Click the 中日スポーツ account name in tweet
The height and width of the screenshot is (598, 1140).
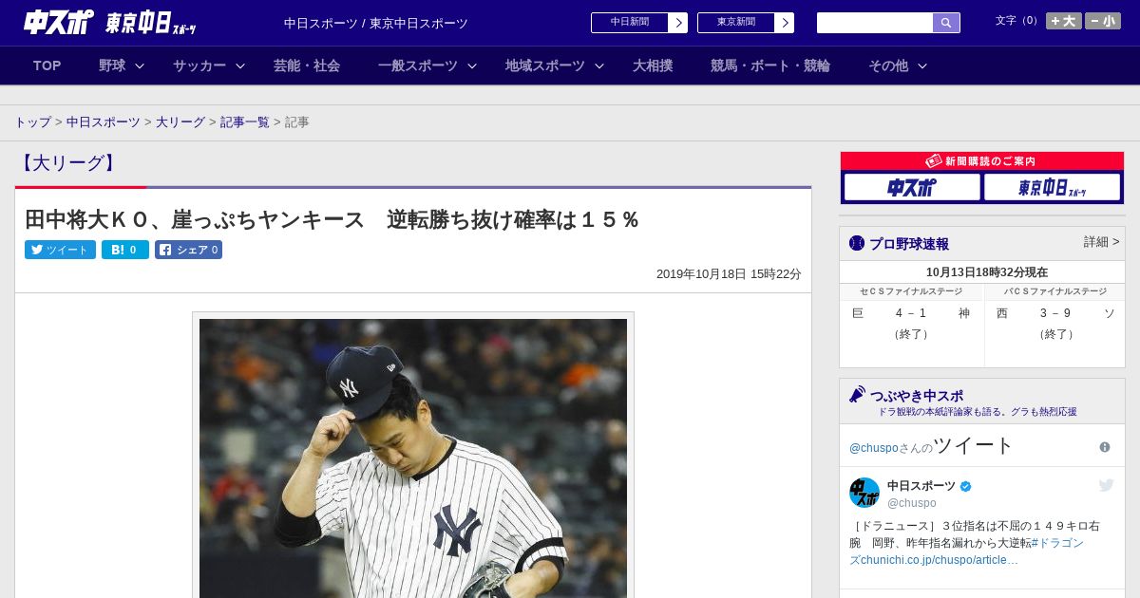[921, 486]
